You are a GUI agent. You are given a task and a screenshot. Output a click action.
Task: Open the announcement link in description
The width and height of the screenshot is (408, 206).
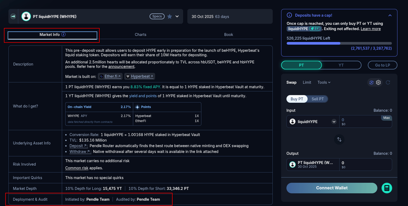(121, 67)
